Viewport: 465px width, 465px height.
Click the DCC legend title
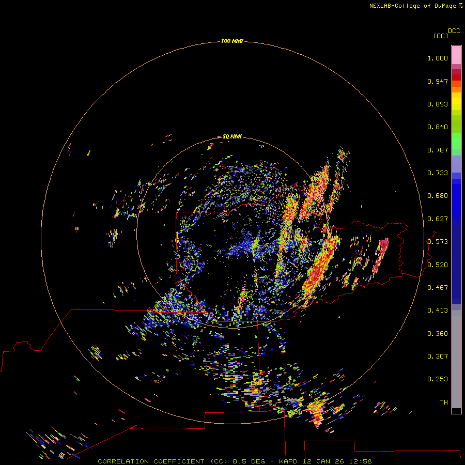454,31
